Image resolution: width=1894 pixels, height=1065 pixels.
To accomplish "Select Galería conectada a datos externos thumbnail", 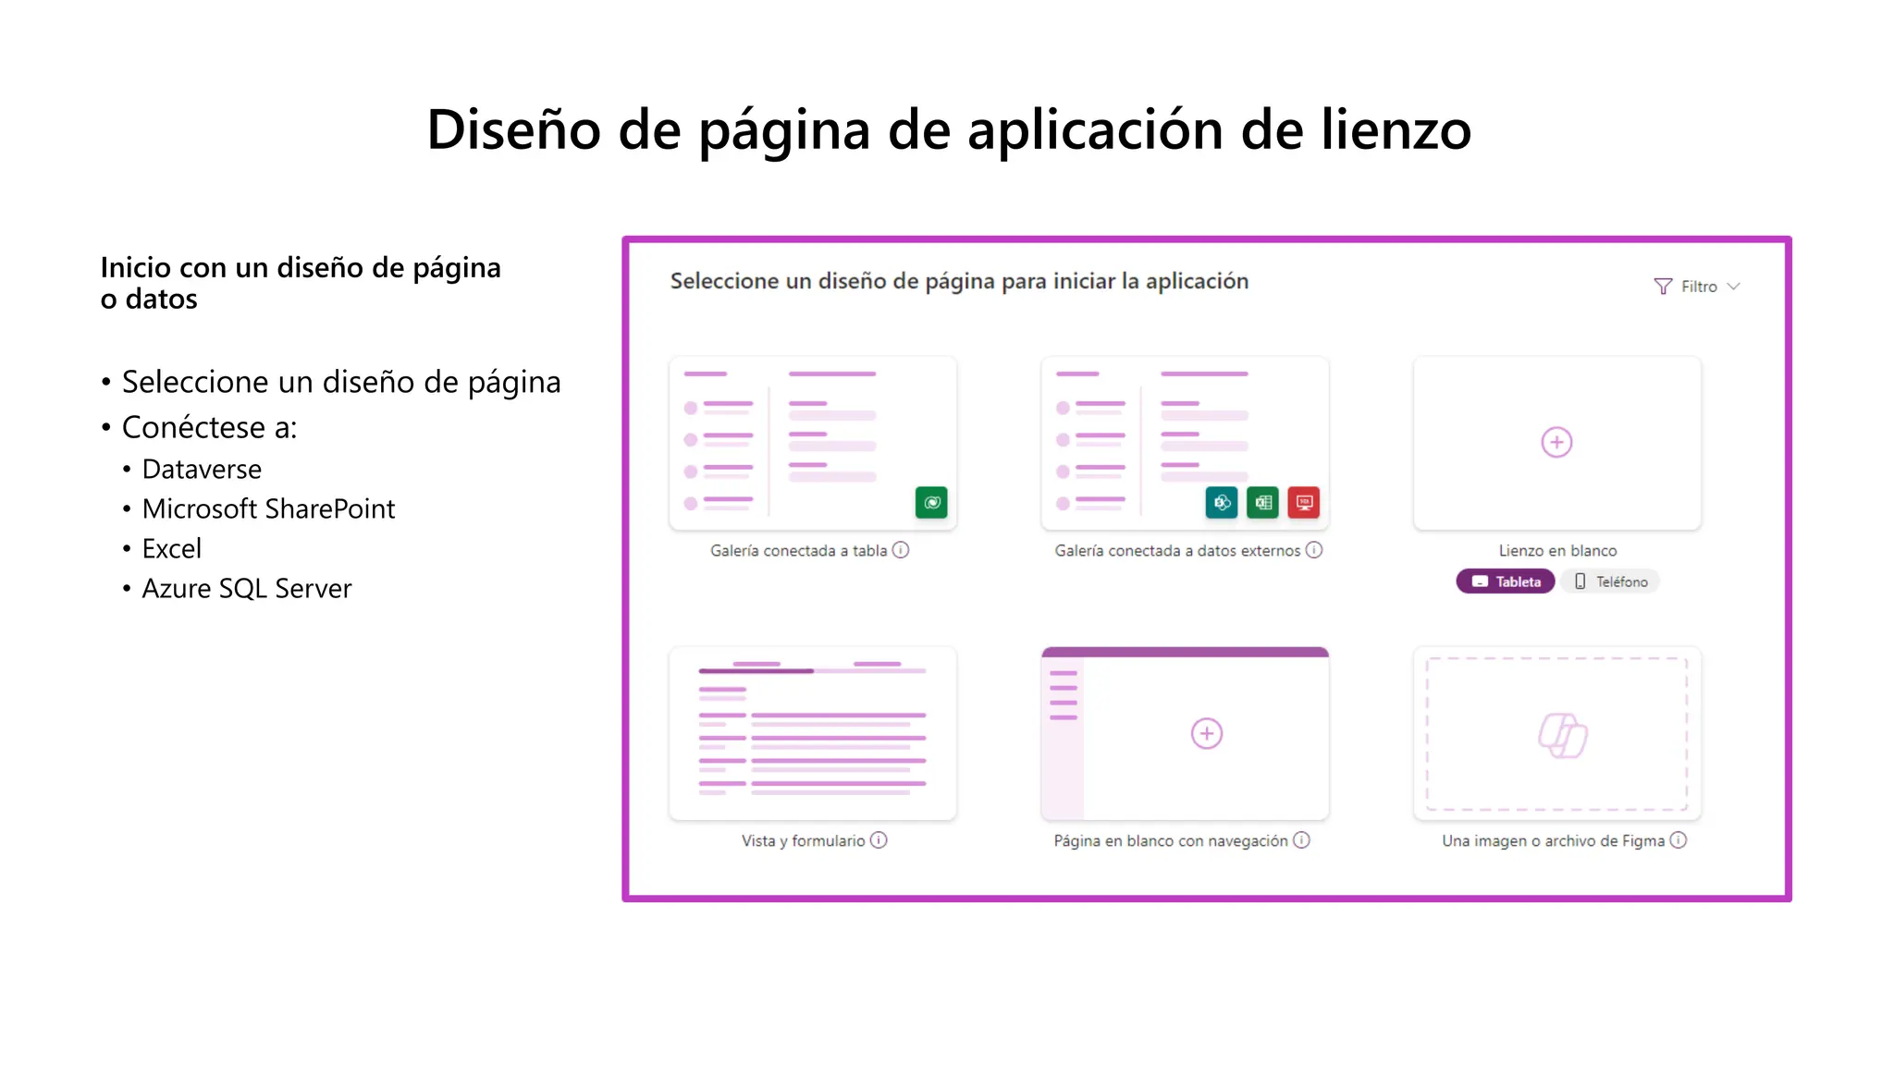I will [1185, 443].
